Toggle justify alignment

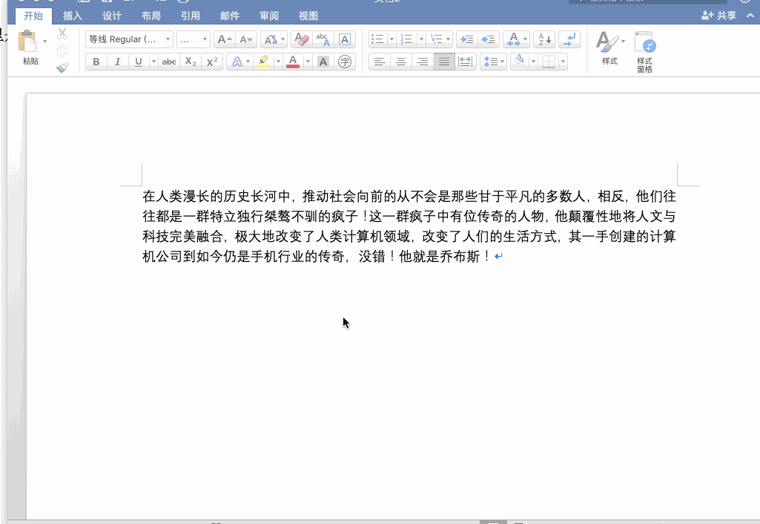tap(444, 62)
